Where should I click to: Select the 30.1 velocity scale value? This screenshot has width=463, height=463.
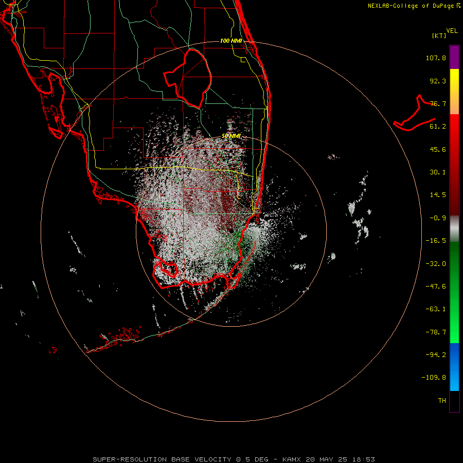pos(438,172)
